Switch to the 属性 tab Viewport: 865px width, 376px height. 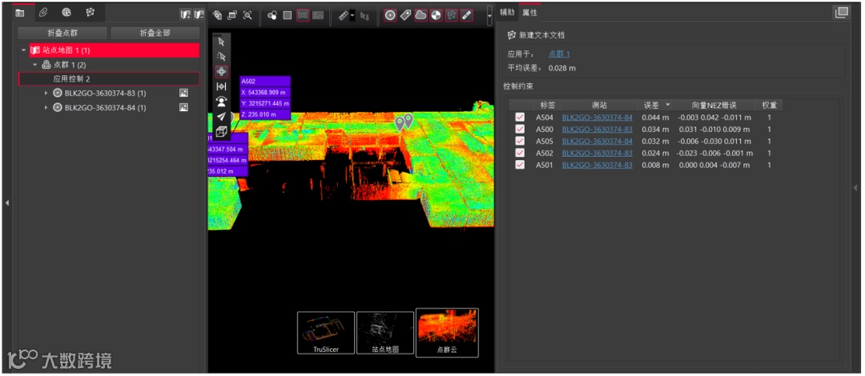(x=529, y=12)
